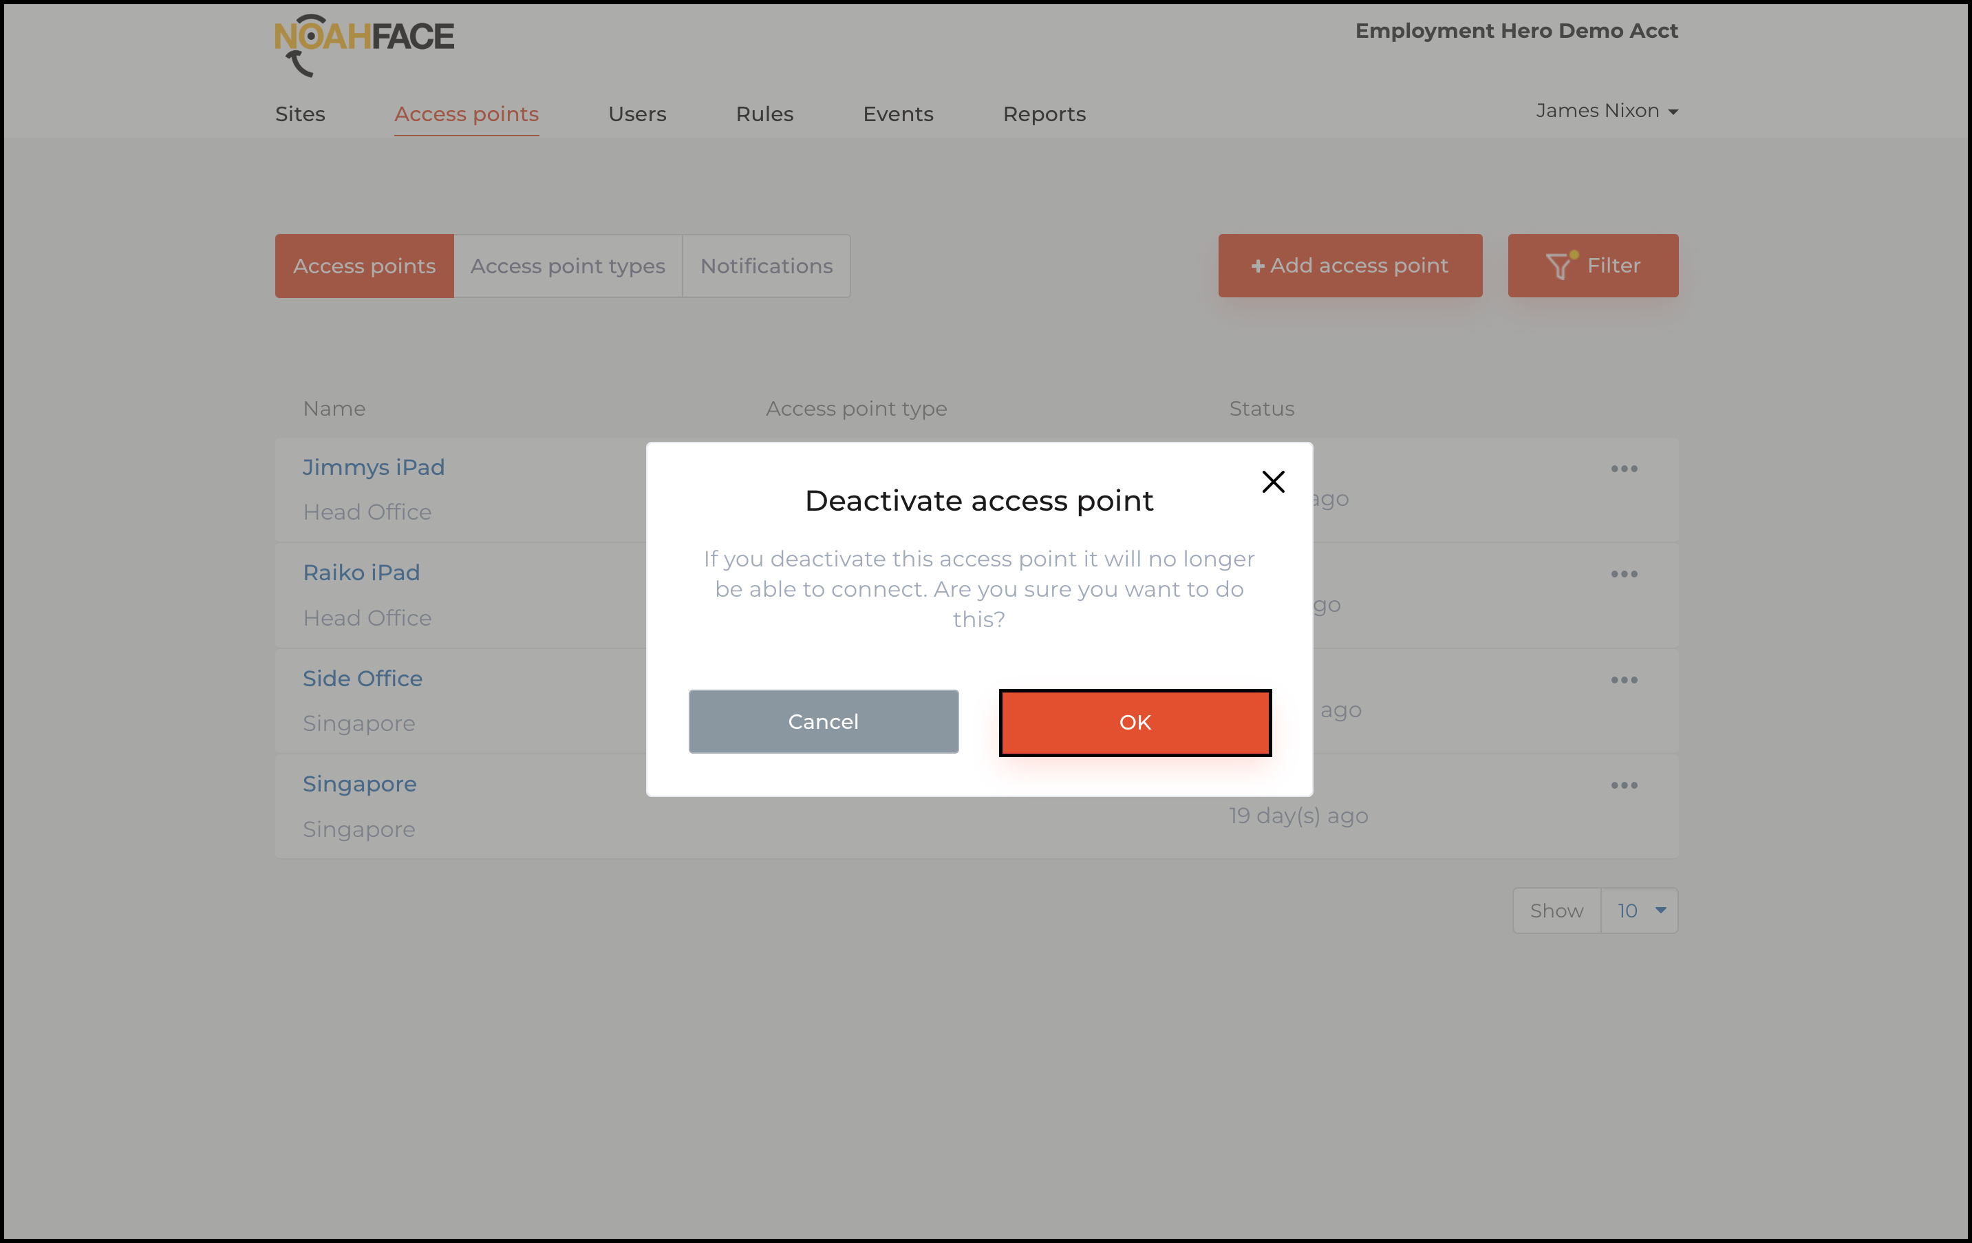Open the three-dot menu for Side Office
This screenshot has height=1243, width=1972.
(1623, 680)
